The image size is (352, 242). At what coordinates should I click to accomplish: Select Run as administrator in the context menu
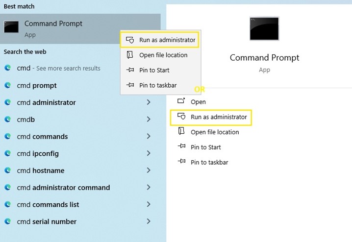point(167,40)
